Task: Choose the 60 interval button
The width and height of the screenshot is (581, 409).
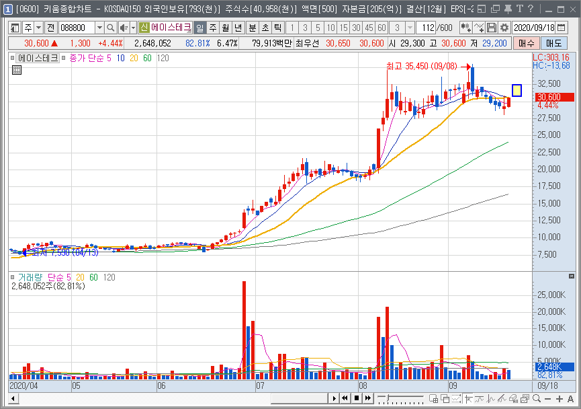Action: [382, 28]
